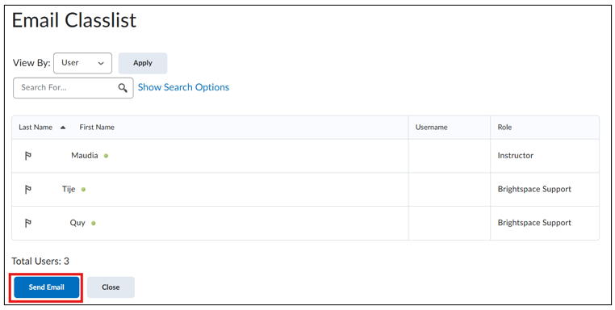The height and width of the screenshot is (310, 615).
Task: Open the View By User dropdown
Action: [x=83, y=63]
